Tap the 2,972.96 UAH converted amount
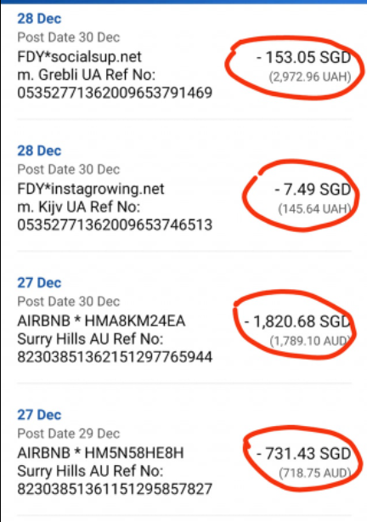The width and height of the screenshot is (367, 522). (310, 77)
